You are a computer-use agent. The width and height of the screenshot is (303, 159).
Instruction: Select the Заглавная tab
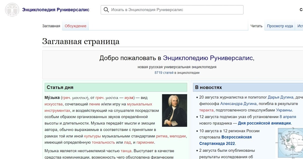(x=51, y=26)
